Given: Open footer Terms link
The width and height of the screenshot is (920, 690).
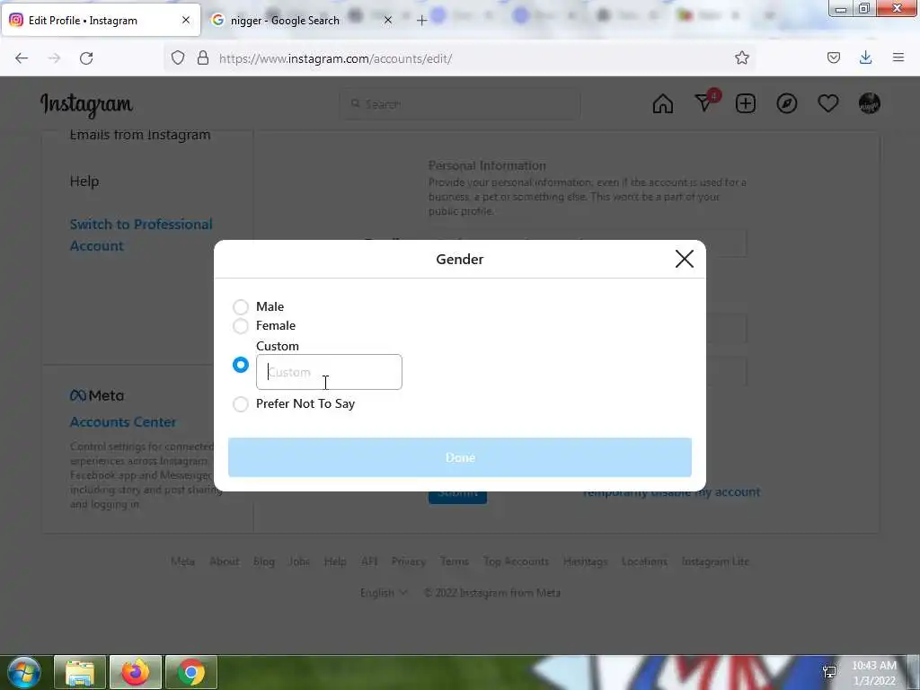Looking at the screenshot, I should click(455, 562).
